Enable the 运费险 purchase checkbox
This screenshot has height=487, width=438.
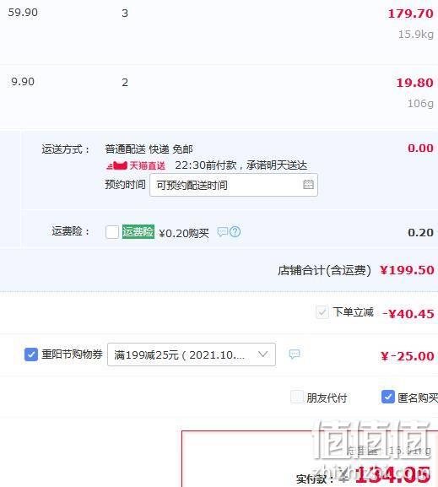click(112, 232)
